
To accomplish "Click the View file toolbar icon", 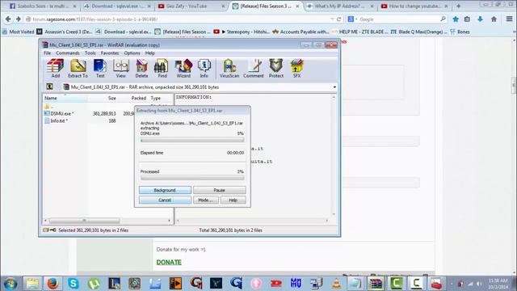I will 120,68.
